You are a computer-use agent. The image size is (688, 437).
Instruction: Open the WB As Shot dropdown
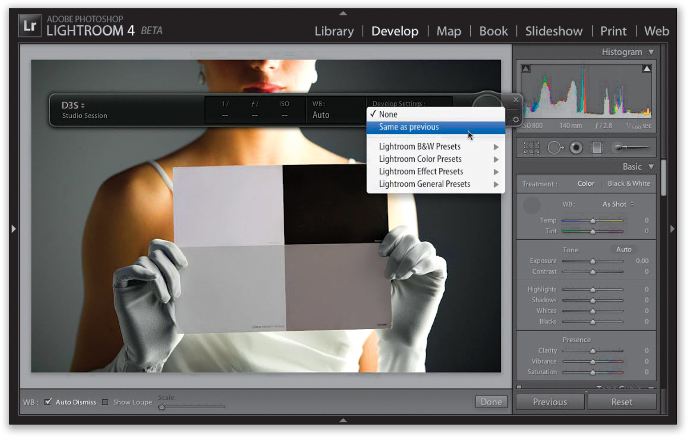[x=618, y=204]
